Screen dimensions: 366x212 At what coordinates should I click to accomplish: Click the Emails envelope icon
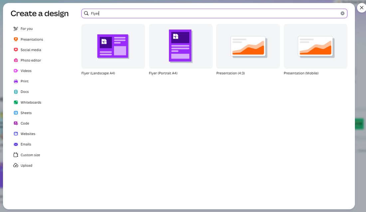tap(16, 144)
